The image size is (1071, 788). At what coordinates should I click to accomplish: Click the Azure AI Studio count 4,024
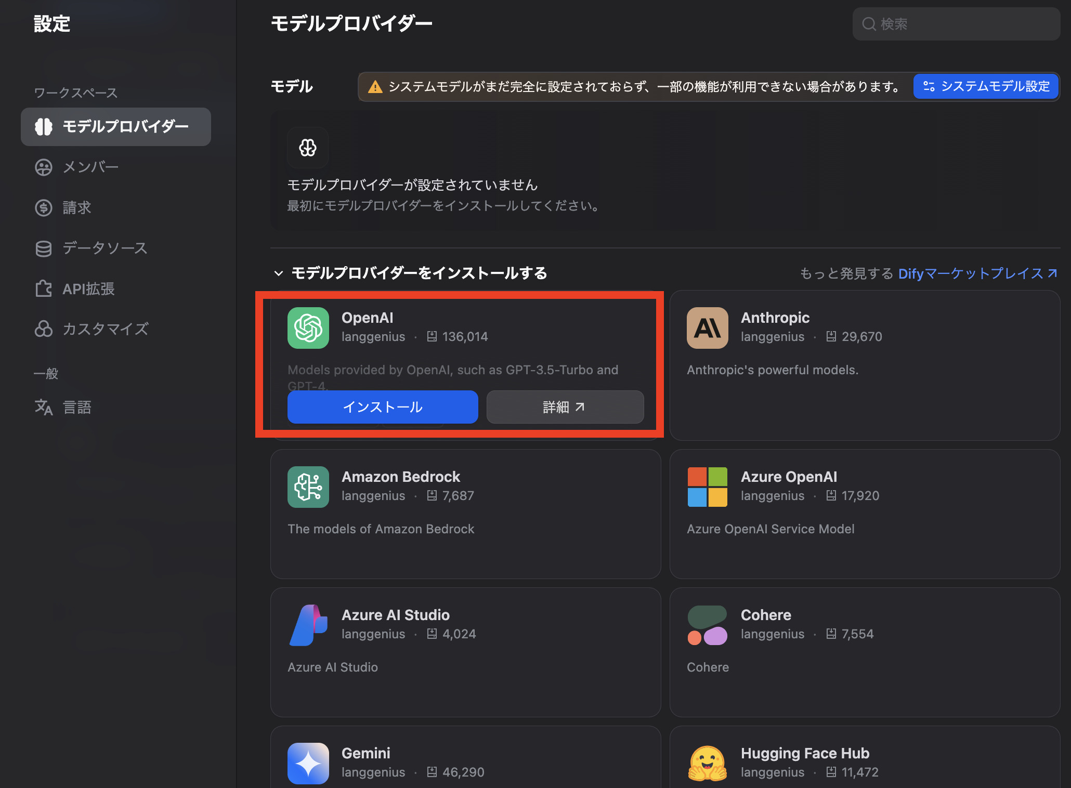[x=459, y=634]
